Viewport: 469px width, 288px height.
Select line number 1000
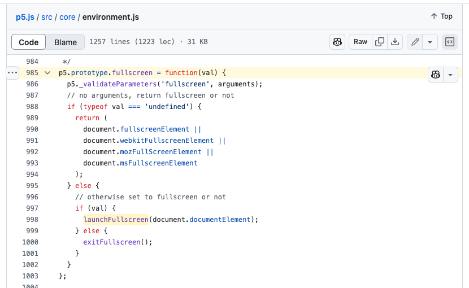pyautogui.click(x=30, y=242)
